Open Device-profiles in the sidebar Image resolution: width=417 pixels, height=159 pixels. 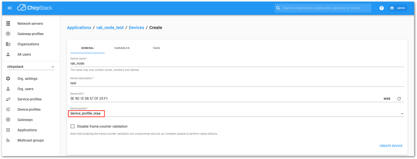point(29,109)
